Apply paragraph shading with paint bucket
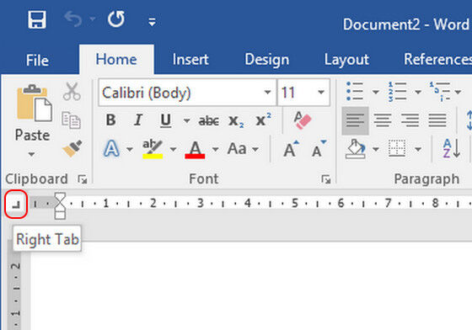Viewport: 472px width, 330px height. (356, 149)
